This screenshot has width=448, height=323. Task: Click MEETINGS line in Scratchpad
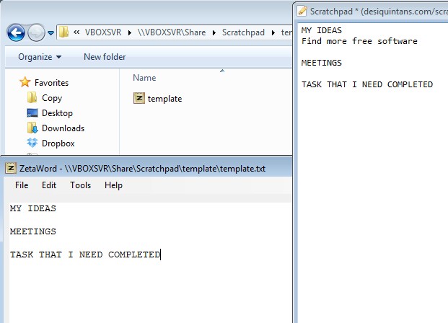point(322,63)
